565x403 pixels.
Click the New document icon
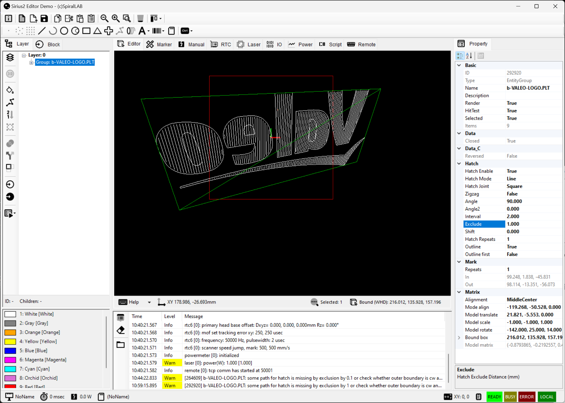tap(22, 18)
